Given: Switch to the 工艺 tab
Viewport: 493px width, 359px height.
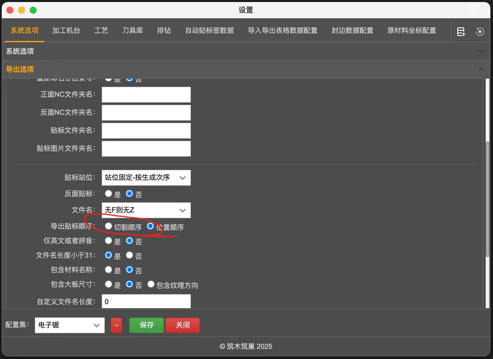Looking at the screenshot, I should click(101, 30).
